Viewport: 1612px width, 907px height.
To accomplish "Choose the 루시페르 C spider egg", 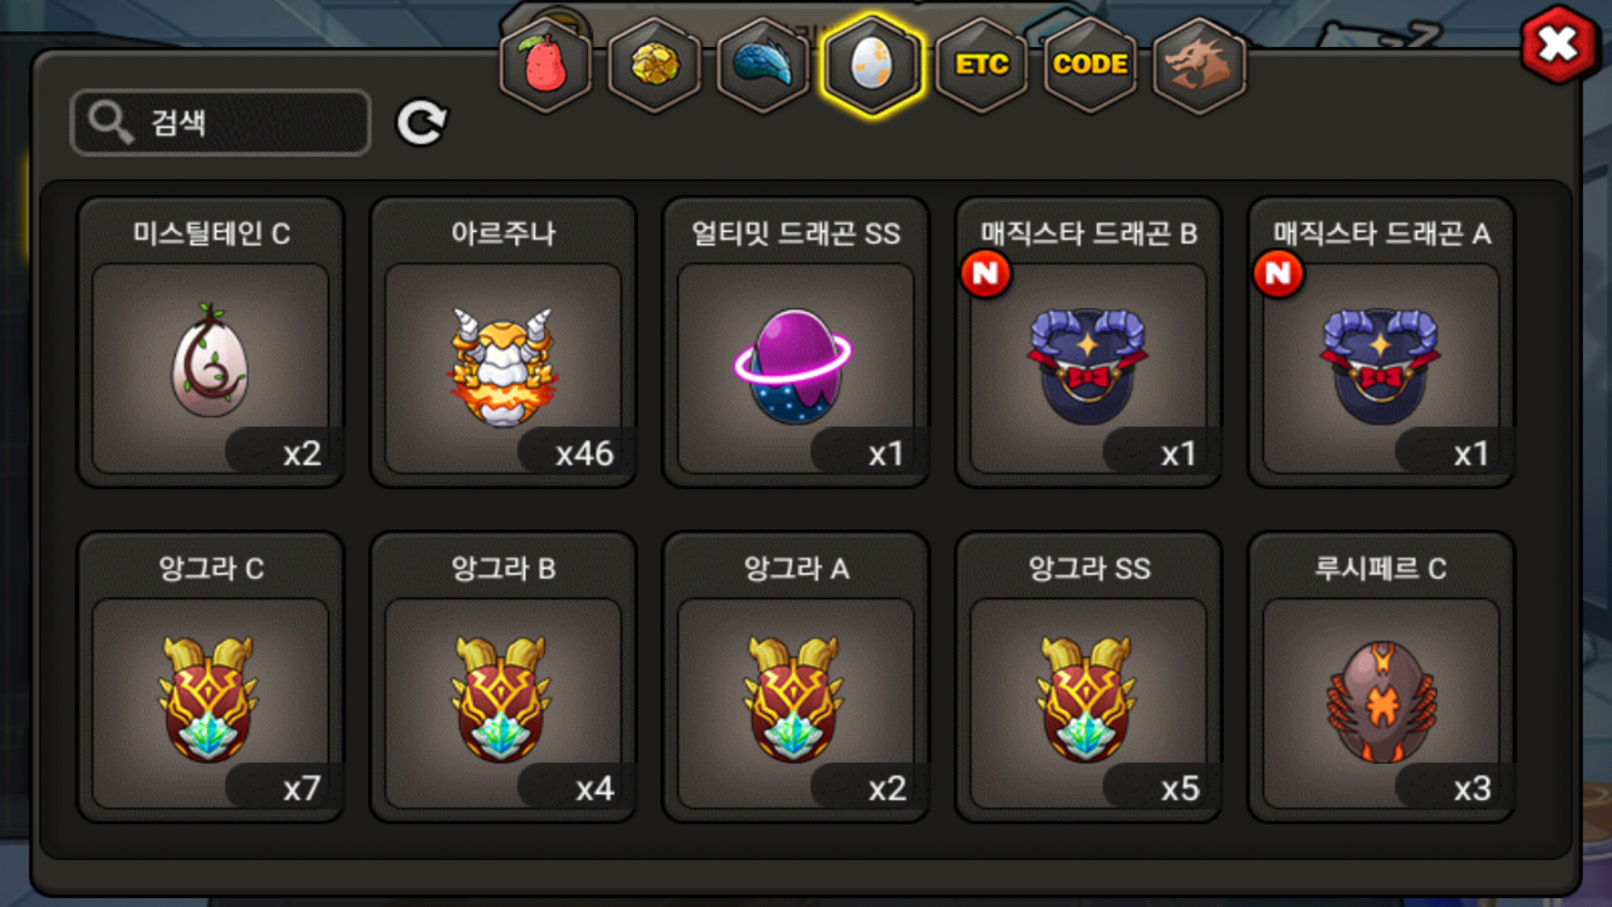I will tap(1382, 677).
